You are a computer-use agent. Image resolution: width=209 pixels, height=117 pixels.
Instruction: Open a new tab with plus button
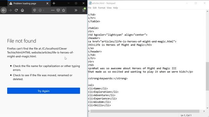(54, 3)
